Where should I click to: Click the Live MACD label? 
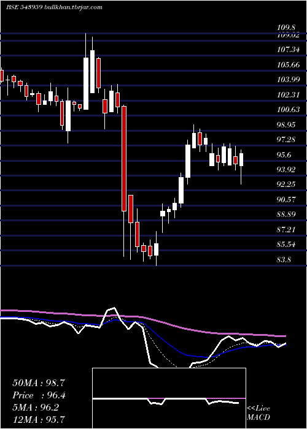(x=258, y=413)
